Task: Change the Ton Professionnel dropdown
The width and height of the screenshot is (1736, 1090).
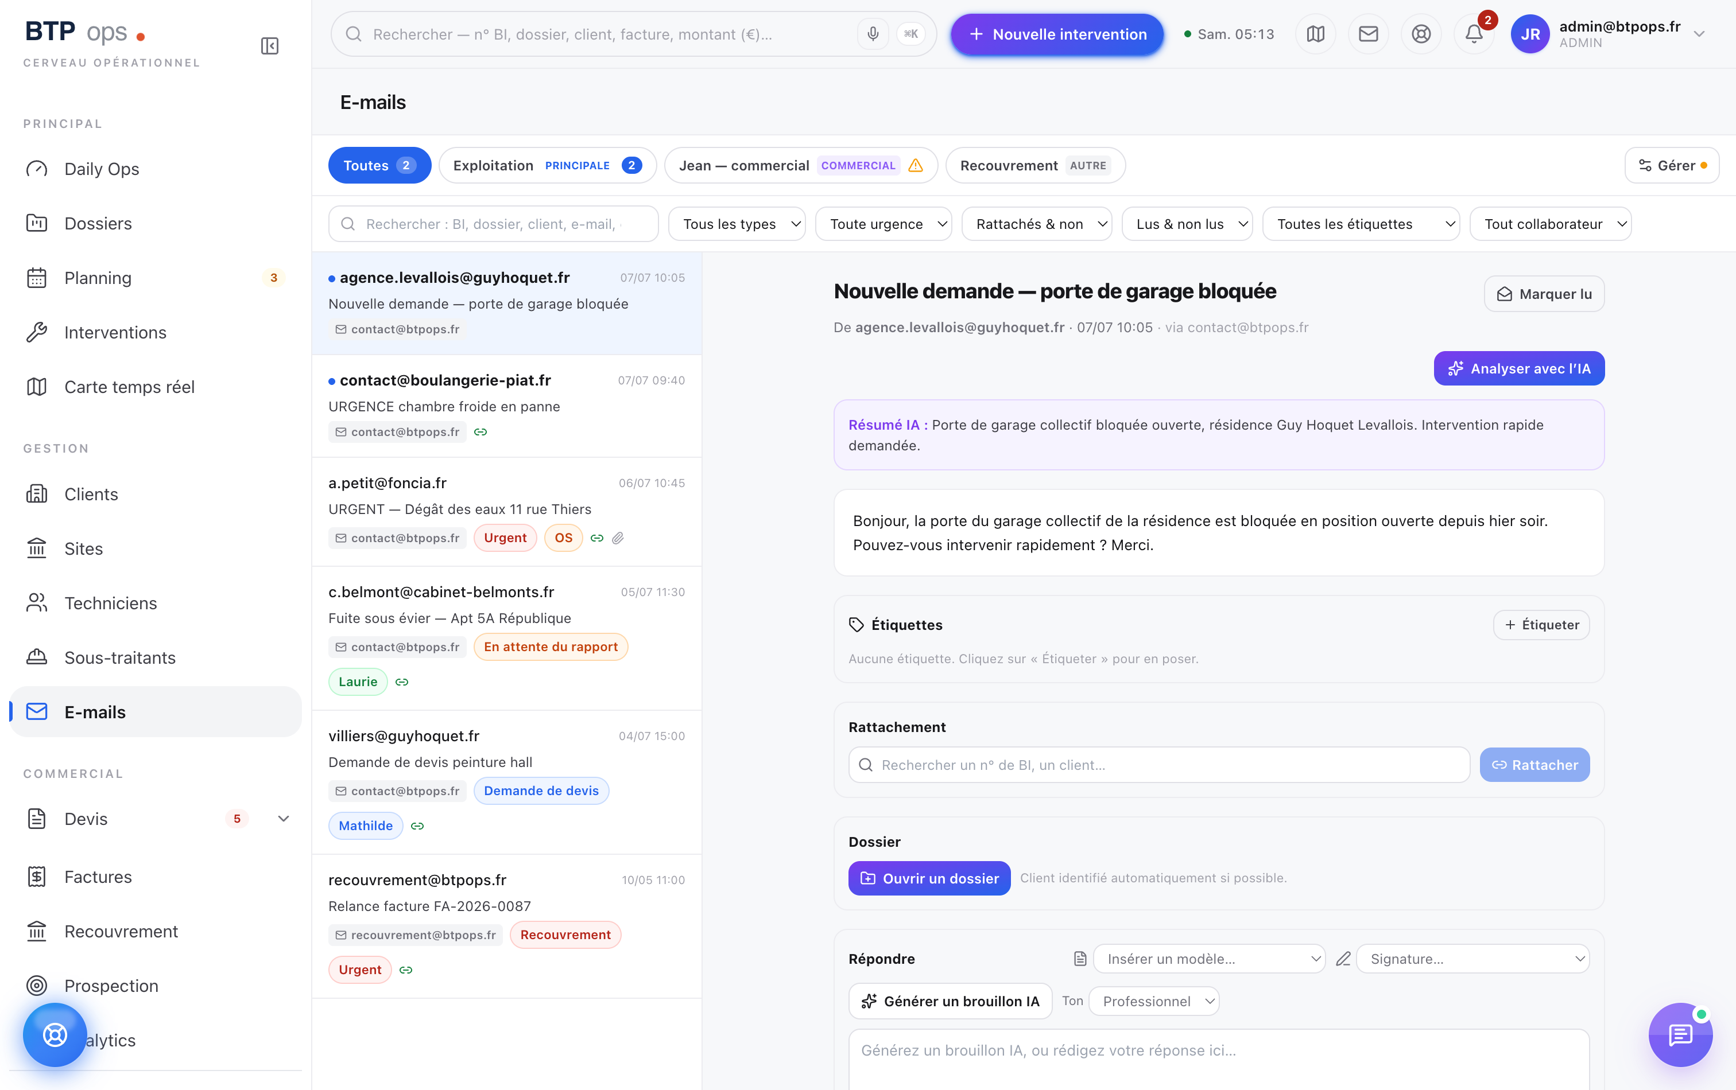Action: coord(1153,1002)
